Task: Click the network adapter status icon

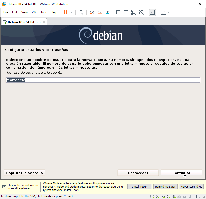Action: tap(163, 197)
